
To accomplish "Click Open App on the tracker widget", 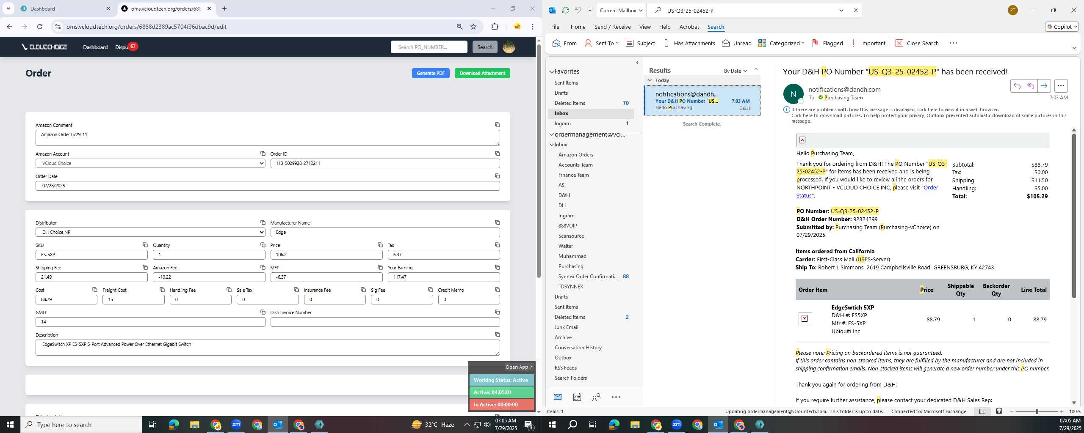I will click(x=519, y=367).
